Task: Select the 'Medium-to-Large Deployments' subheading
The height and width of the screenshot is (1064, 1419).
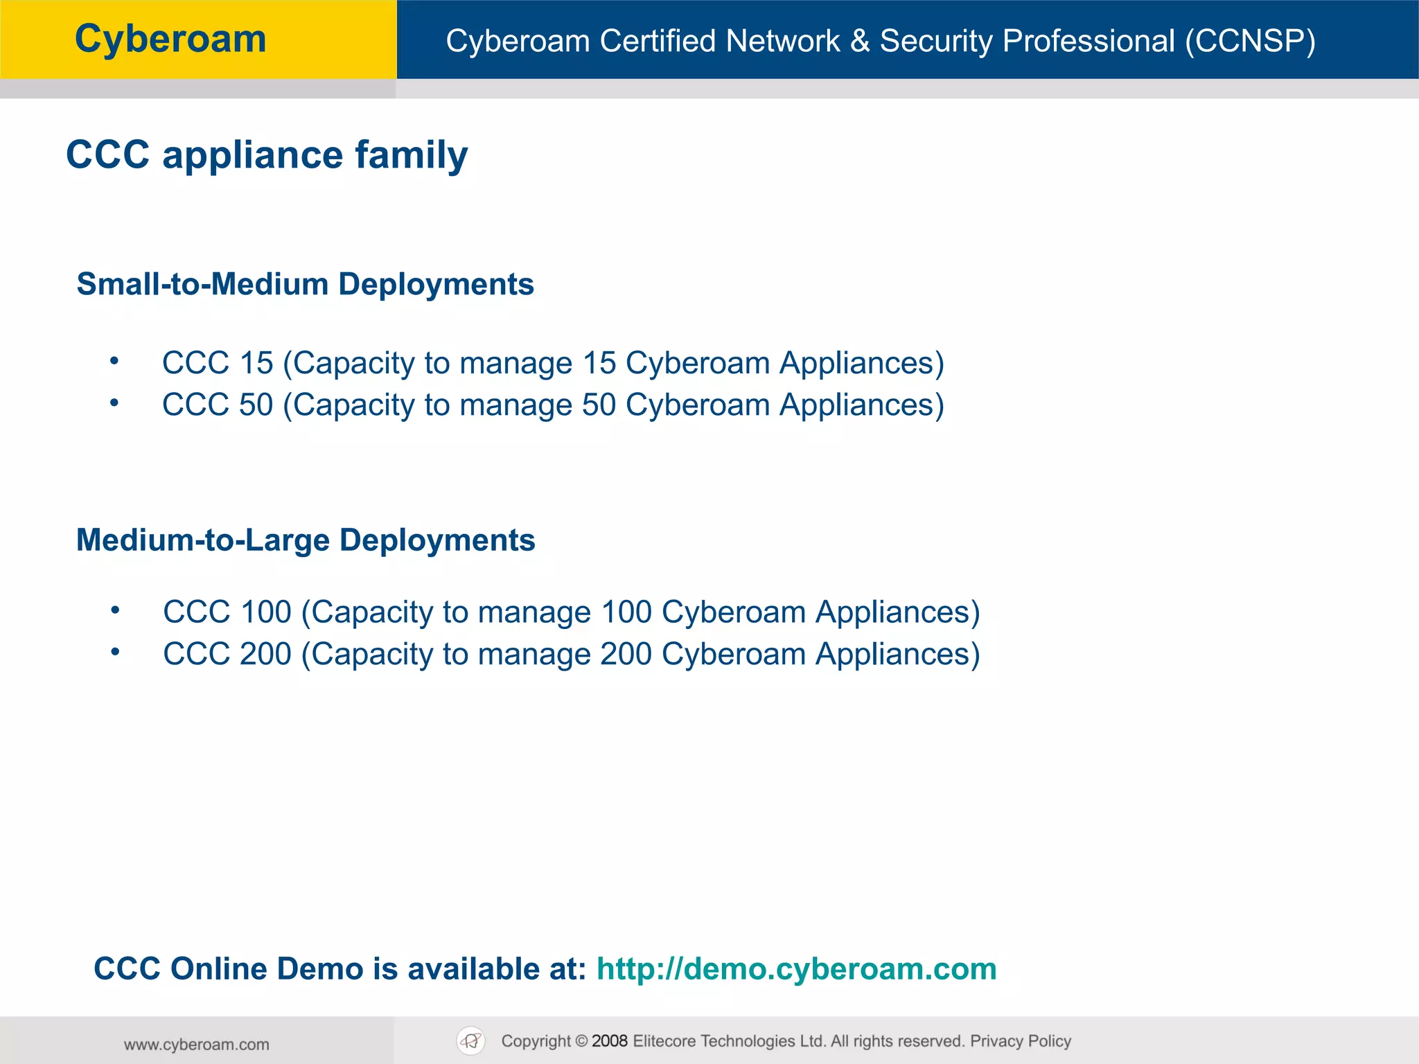Action: (306, 540)
